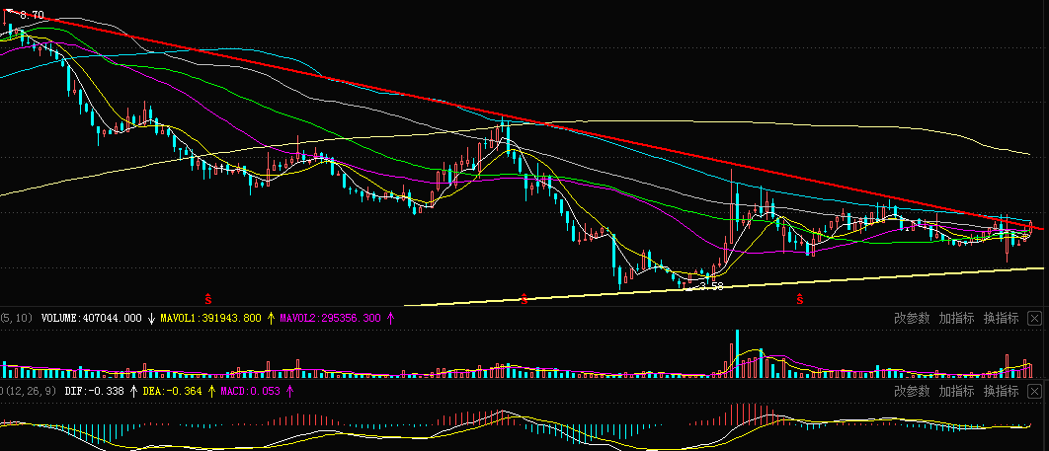This screenshot has width=1049, height=451.
Task: Click 加指标 in the MACD panel
Action: 956,392
